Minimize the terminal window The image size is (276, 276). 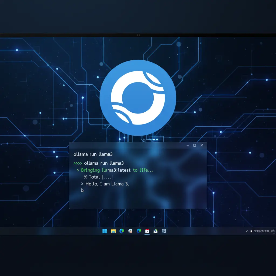188,145
